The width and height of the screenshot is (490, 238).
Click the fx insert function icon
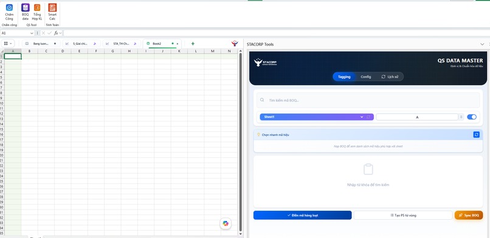56,33
